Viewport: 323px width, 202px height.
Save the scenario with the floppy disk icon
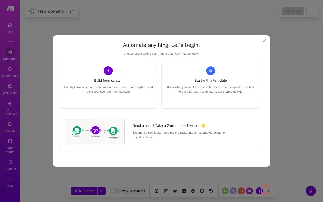(x=157, y=191)
